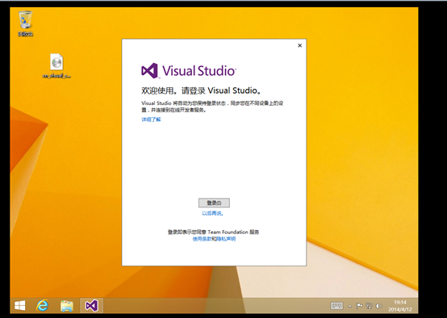The height and width of the screenshot is (318, 447).
Task: Open the volume speaker tray icon
Action: (x=378, y=306)
